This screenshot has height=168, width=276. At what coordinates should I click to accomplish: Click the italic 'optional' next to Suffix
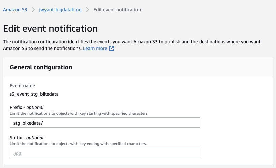coord(35,138)
